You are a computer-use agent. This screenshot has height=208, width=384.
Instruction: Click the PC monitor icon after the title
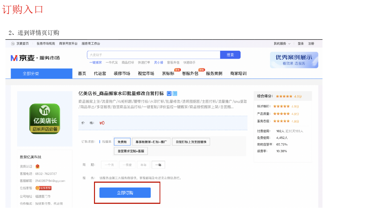coord(169,93)
